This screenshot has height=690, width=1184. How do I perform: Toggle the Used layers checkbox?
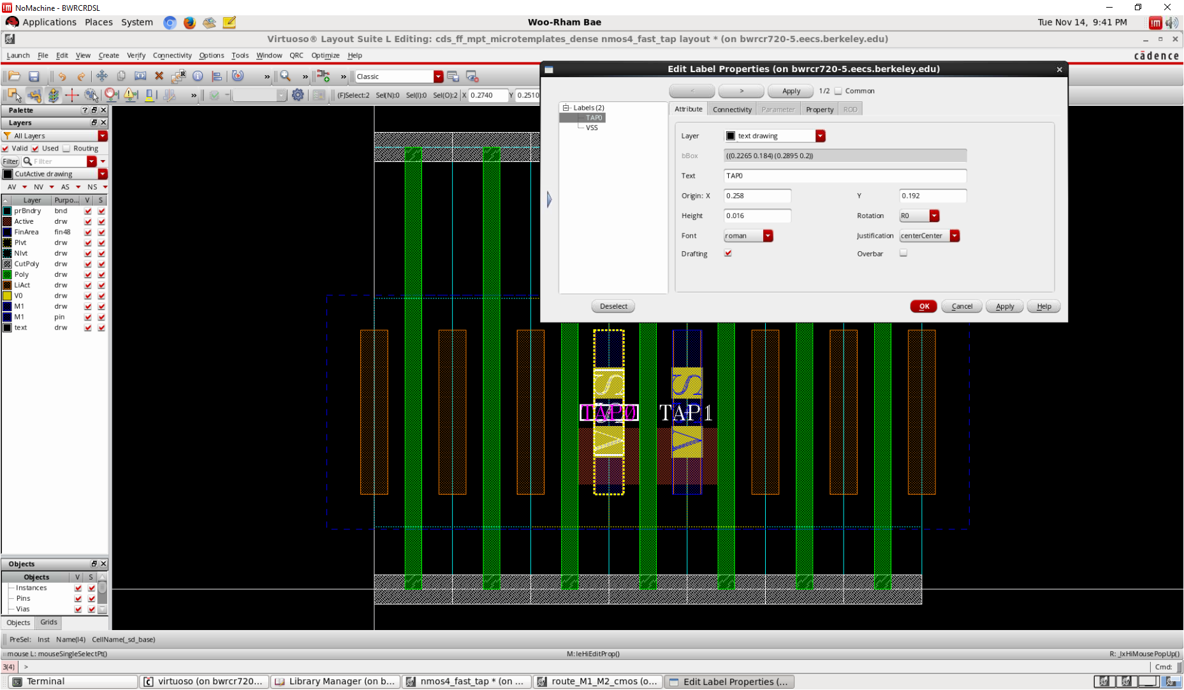[36, 149]
